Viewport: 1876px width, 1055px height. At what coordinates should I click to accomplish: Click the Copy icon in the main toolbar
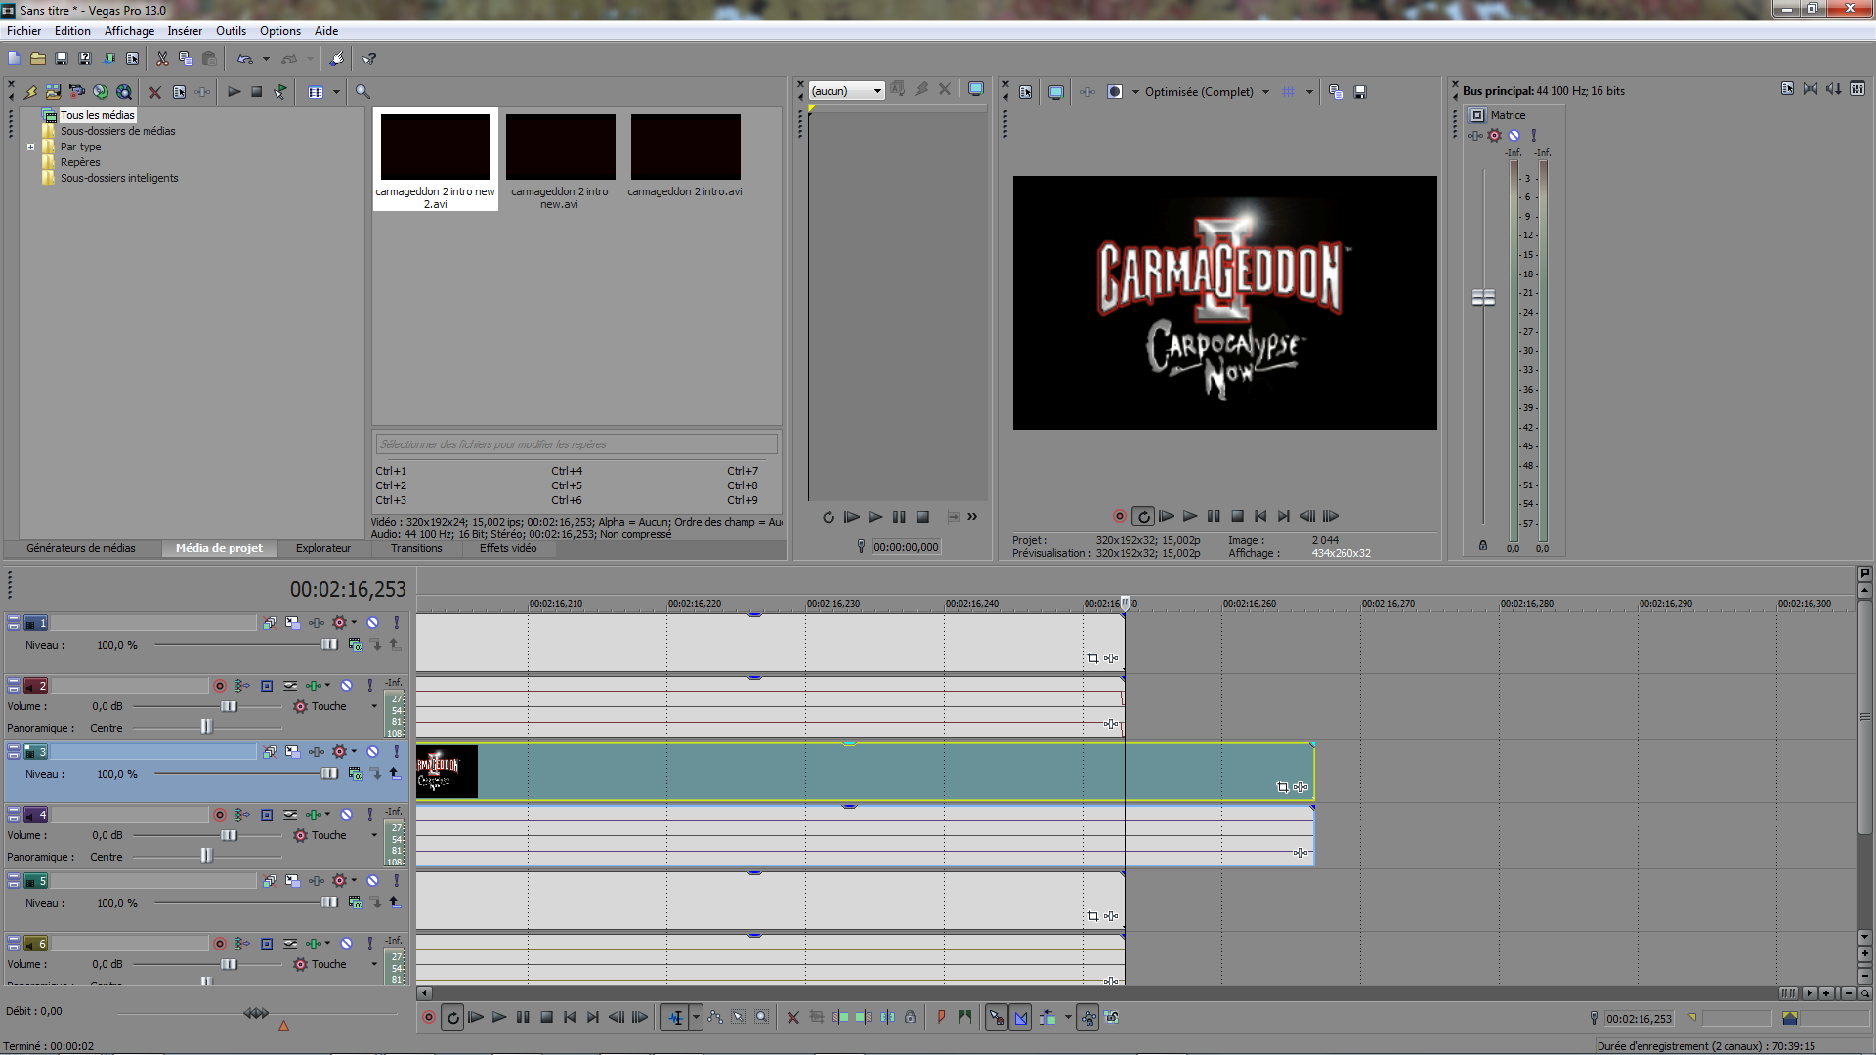[x=186, y=60]
